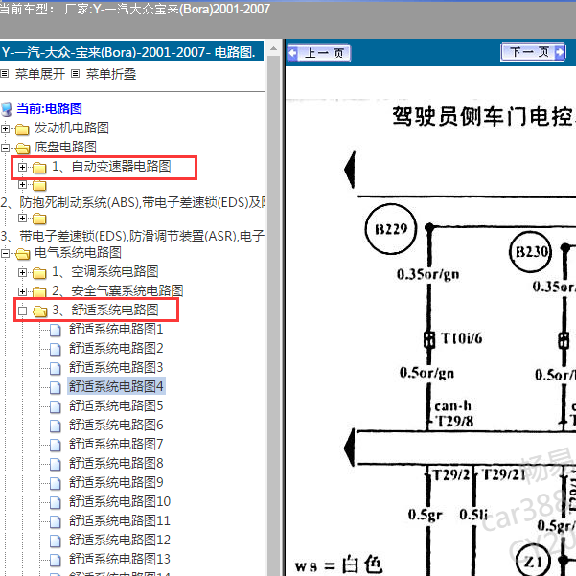Collapse the 电气系统电路图 node
This screenshot has height=576, width=576.
[x=5, y=253]
